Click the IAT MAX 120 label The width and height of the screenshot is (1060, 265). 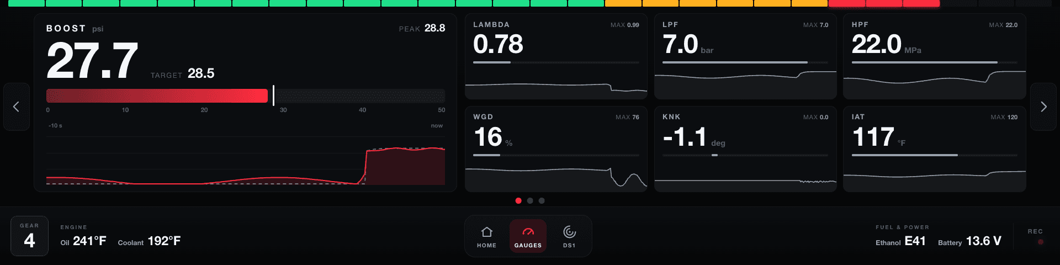tap(1004, 117)
